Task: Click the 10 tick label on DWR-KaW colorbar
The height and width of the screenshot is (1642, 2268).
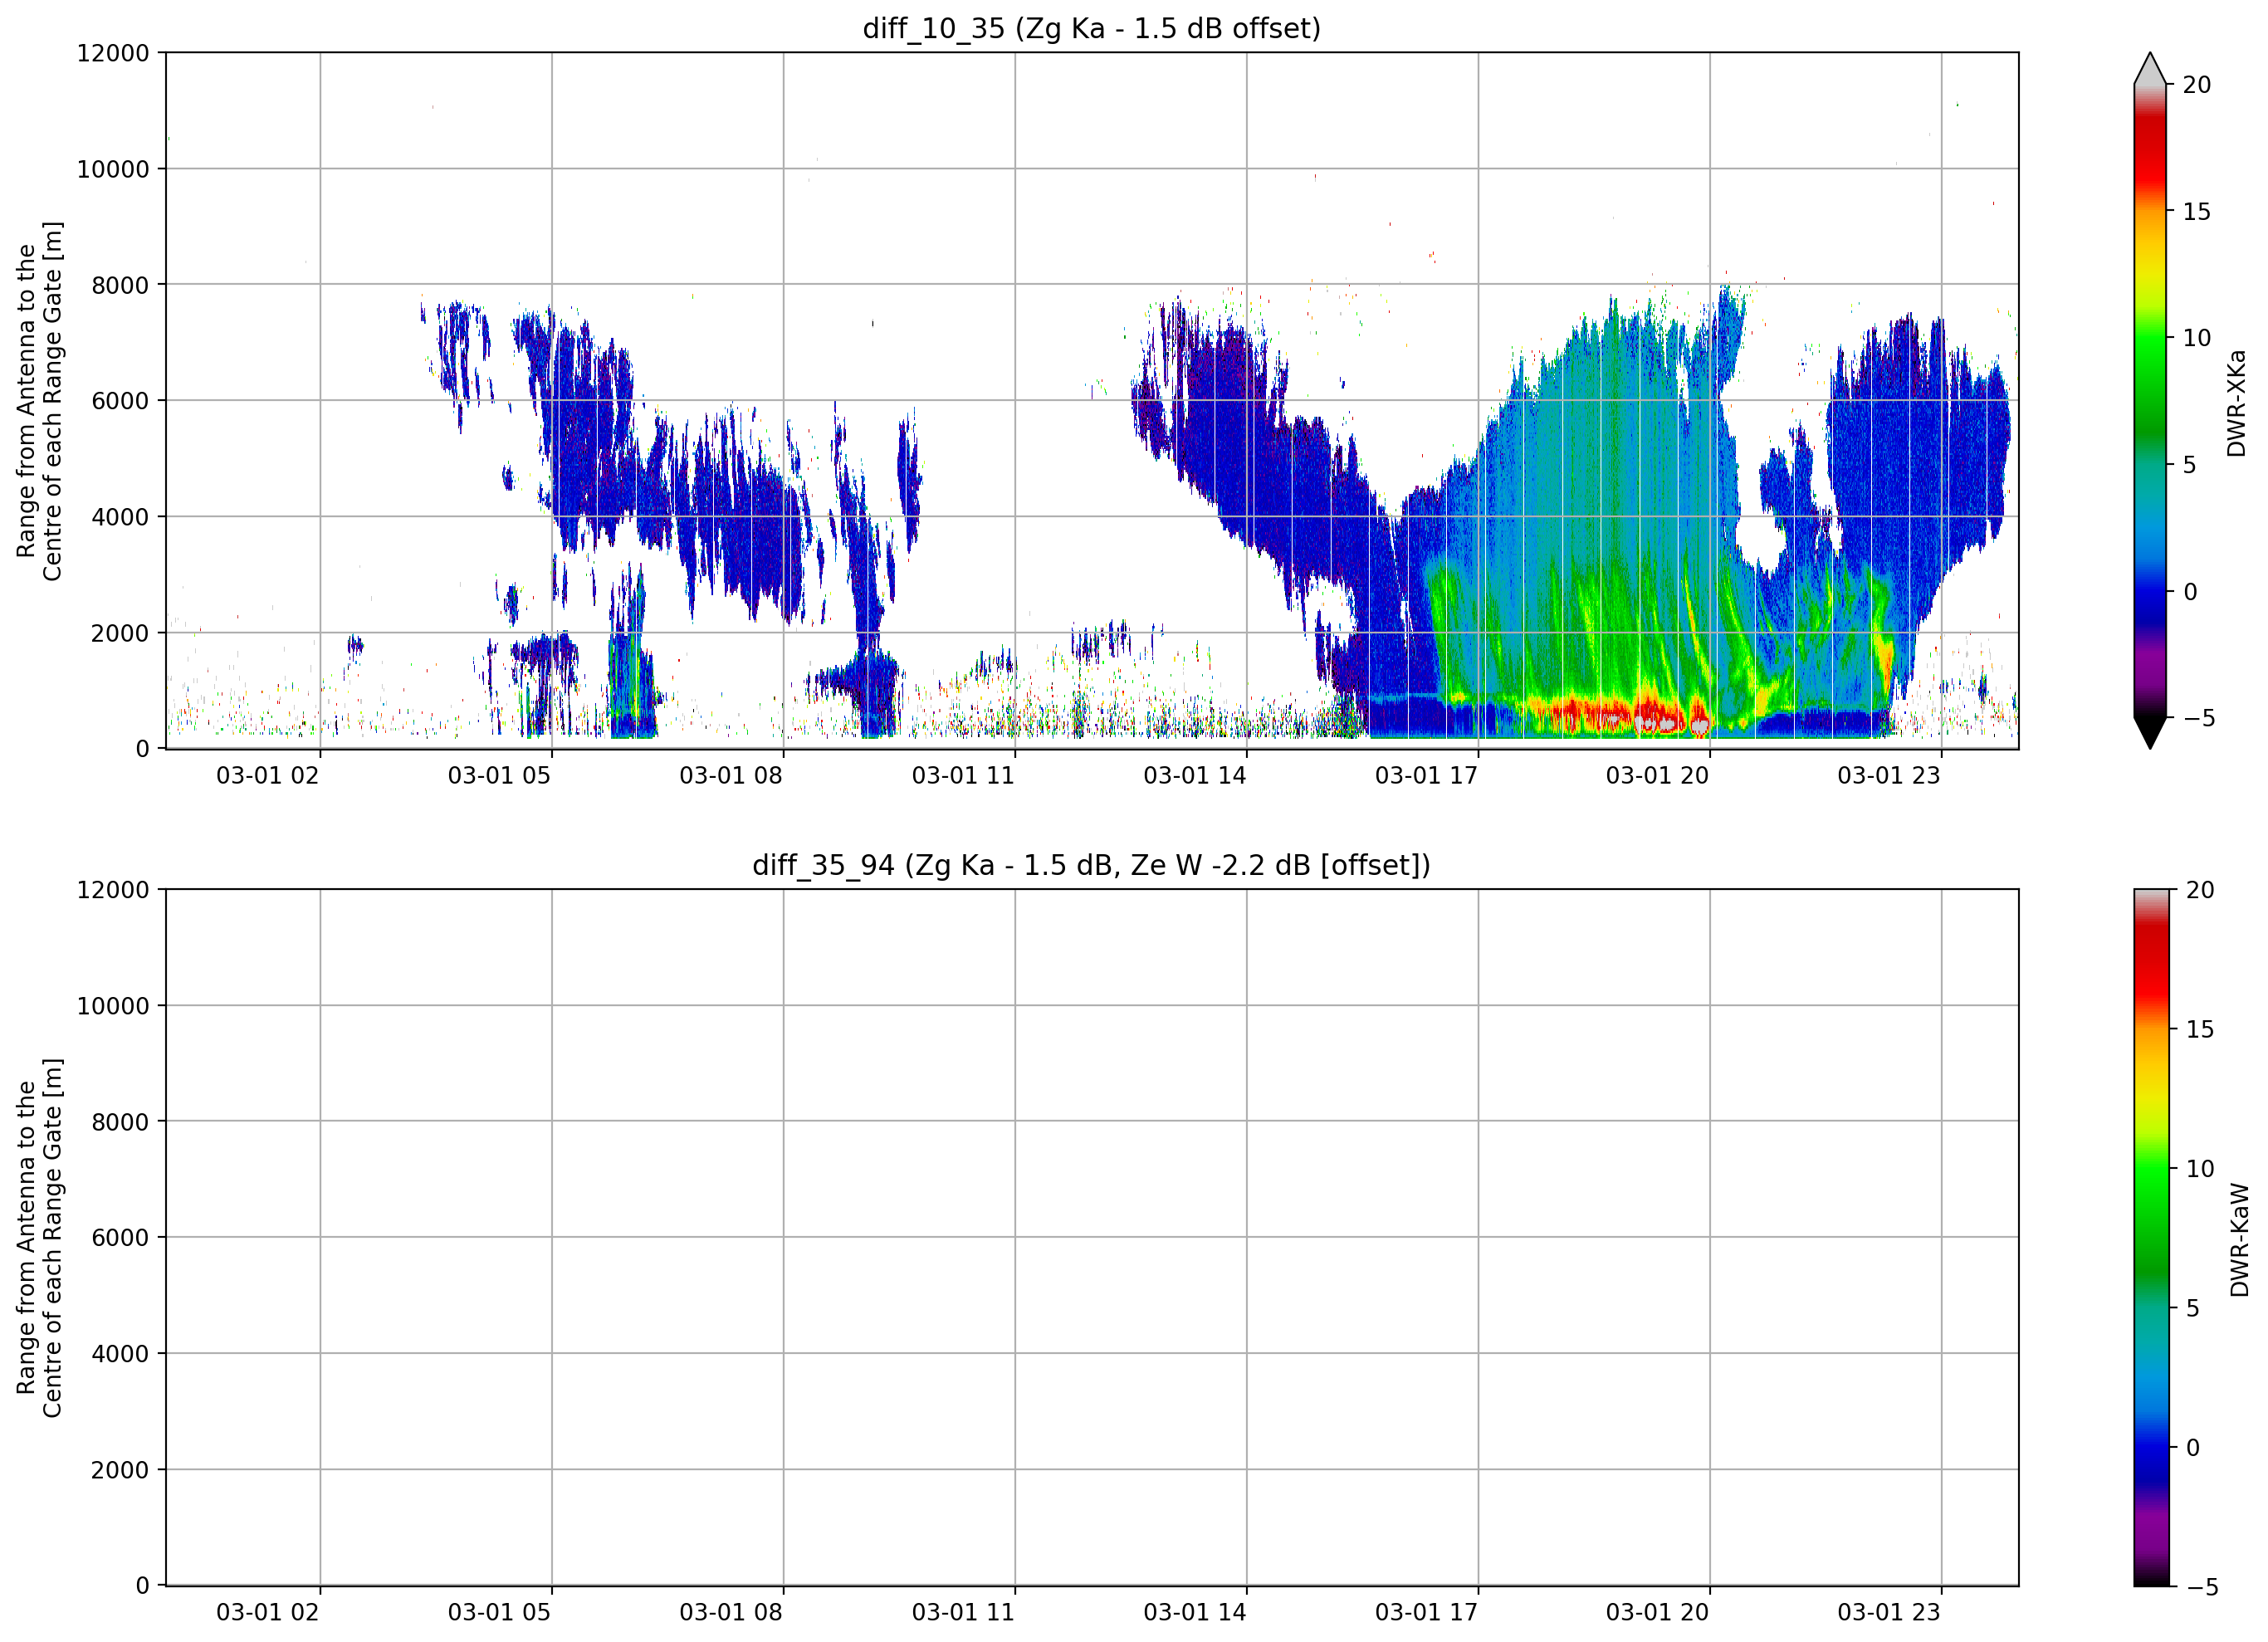Action: click(2199, 1169)
